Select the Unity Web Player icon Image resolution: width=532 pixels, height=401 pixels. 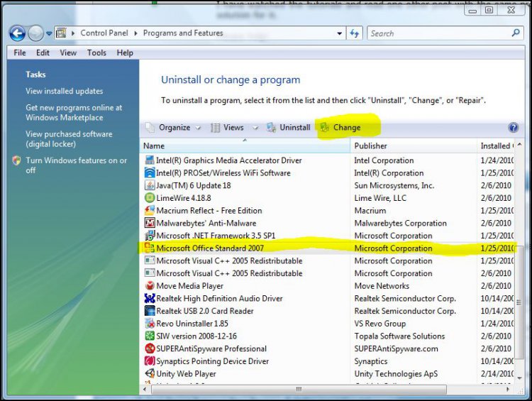[149, 373]
